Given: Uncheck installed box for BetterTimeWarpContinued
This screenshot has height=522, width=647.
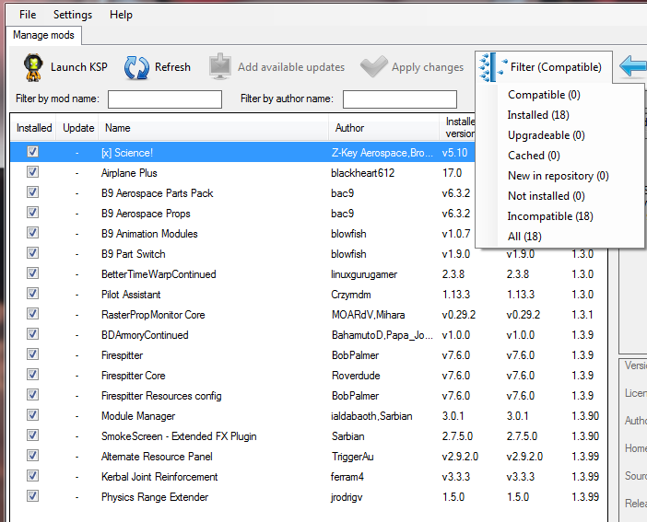Looking at the screenshot, I should click(32, 273).
